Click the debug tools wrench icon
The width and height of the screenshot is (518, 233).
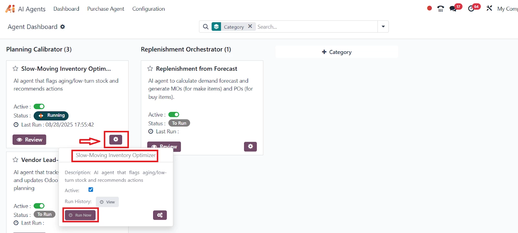tap(489, 8)
